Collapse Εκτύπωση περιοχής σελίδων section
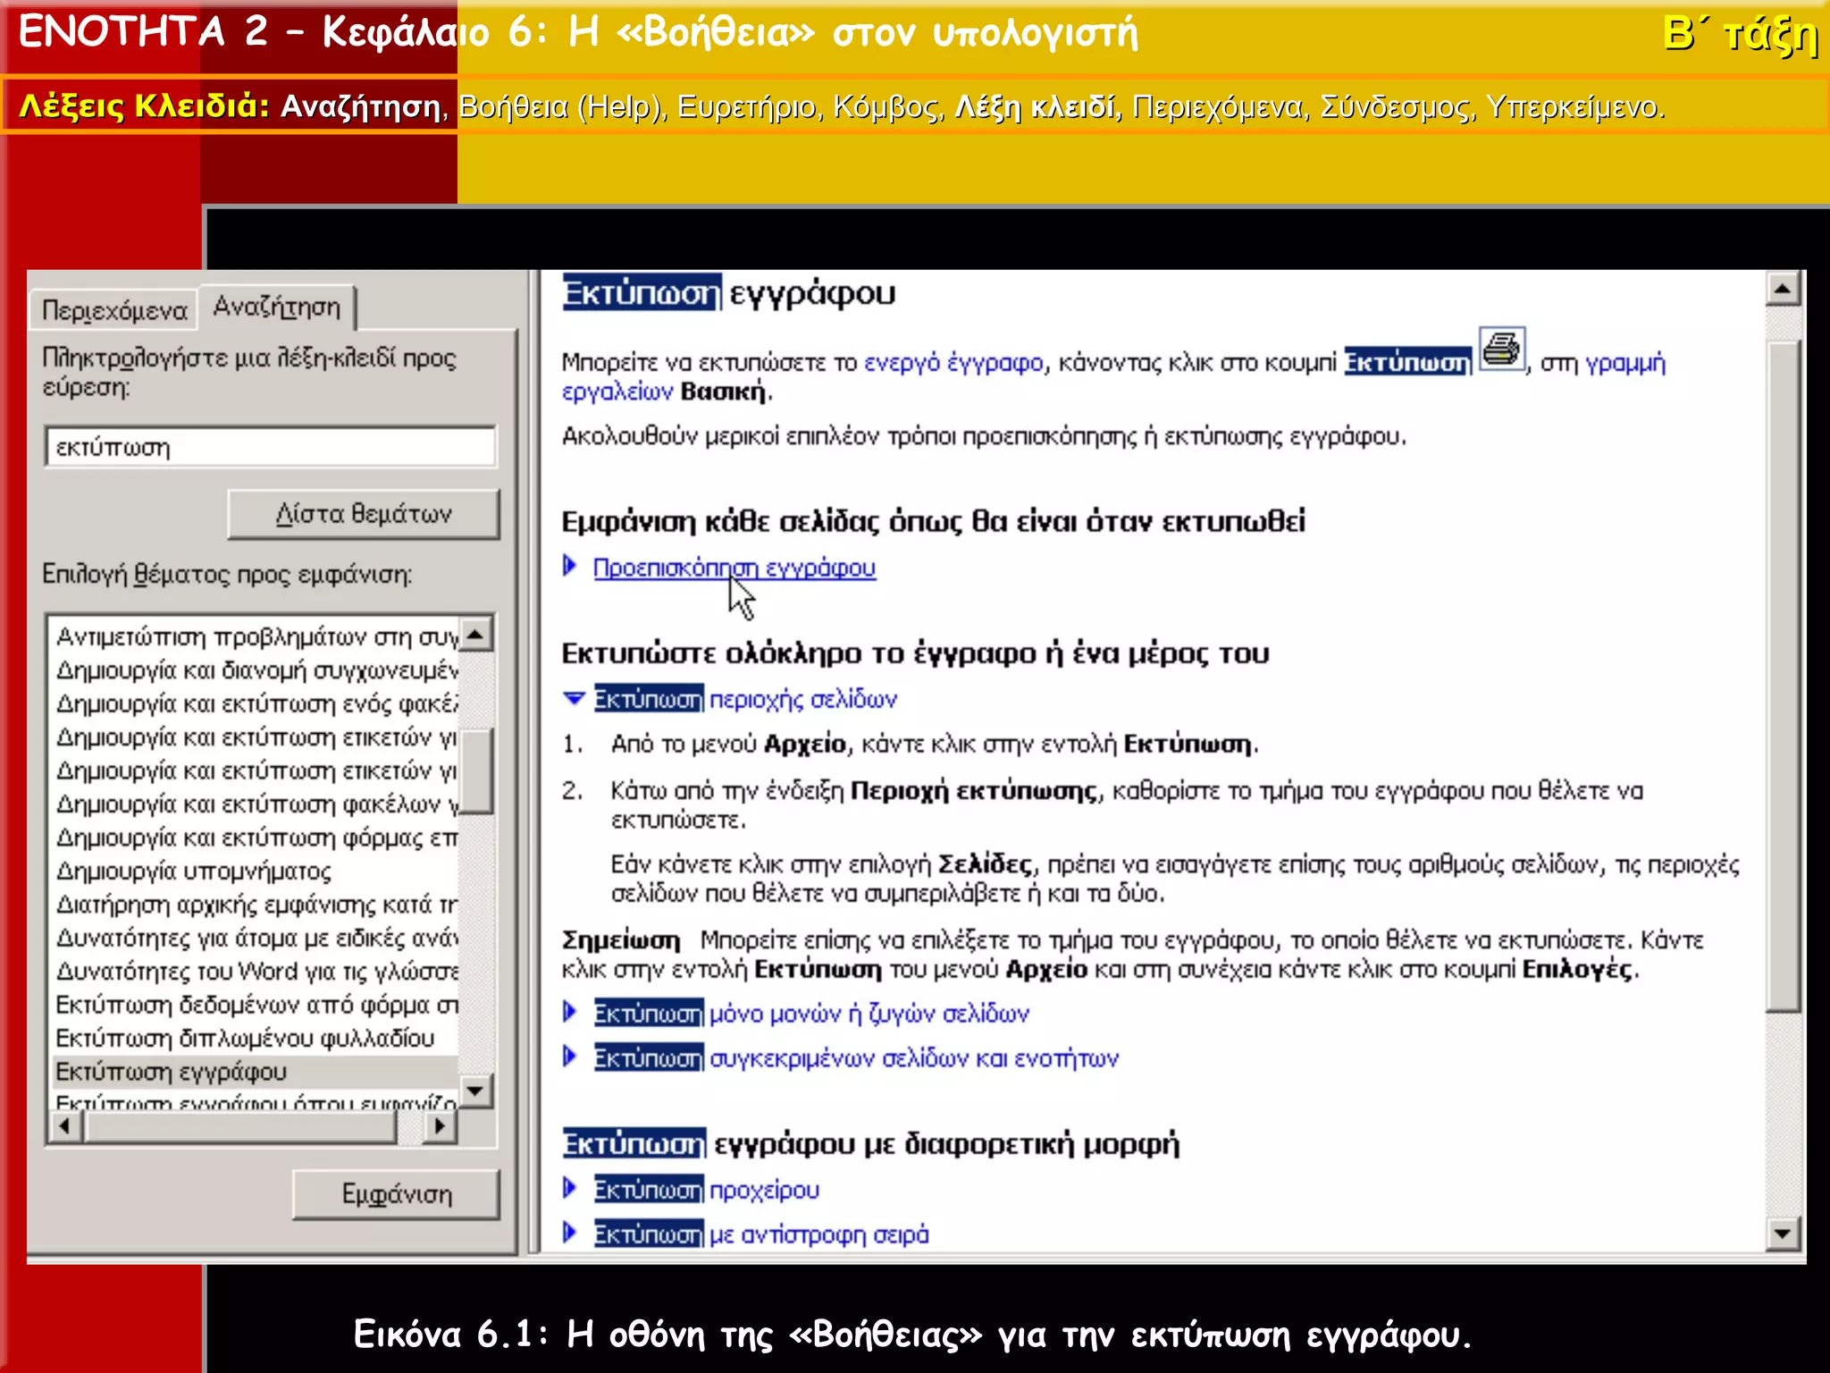Viewport: 1830px width, 1373px height. [x=575, y=698]
